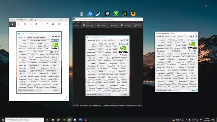Click the trash delete icon in Photos toolbar
The width and height of the screenshot is (217, 122).
[36, 24]
